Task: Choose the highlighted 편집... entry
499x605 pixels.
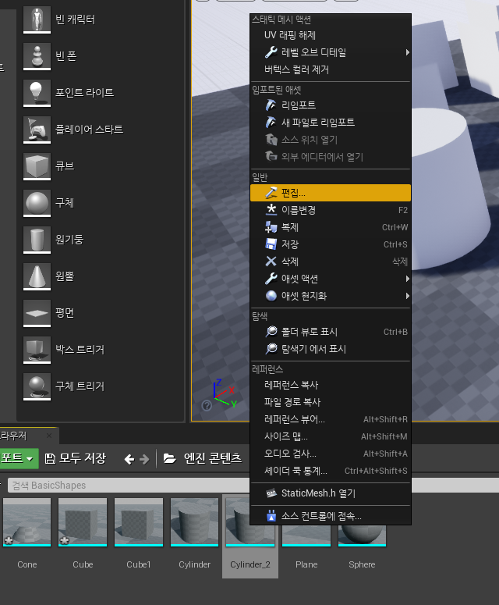Action: pyautogui.click(x=331, y=193)
